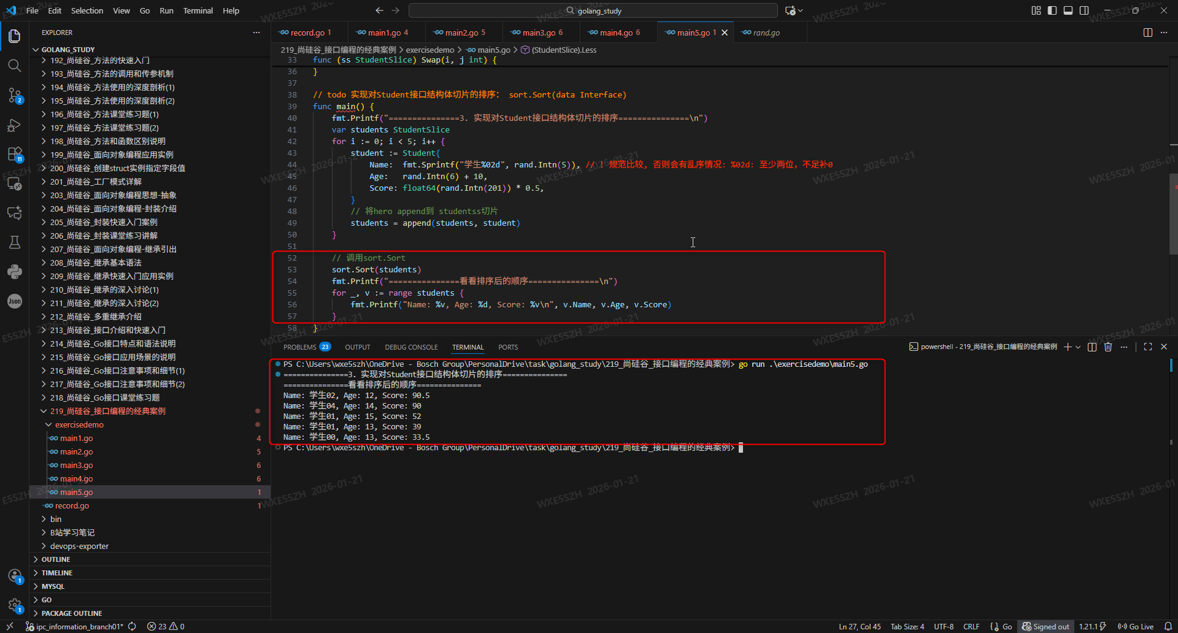Open the remote window indicator
This screenshot has width=1178, height=633.
point(10,626)
